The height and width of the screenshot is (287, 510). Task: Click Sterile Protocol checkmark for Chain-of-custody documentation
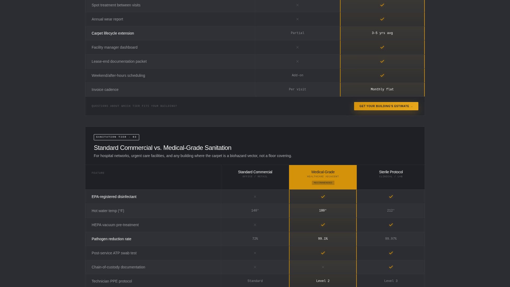(x=391, y=267)
